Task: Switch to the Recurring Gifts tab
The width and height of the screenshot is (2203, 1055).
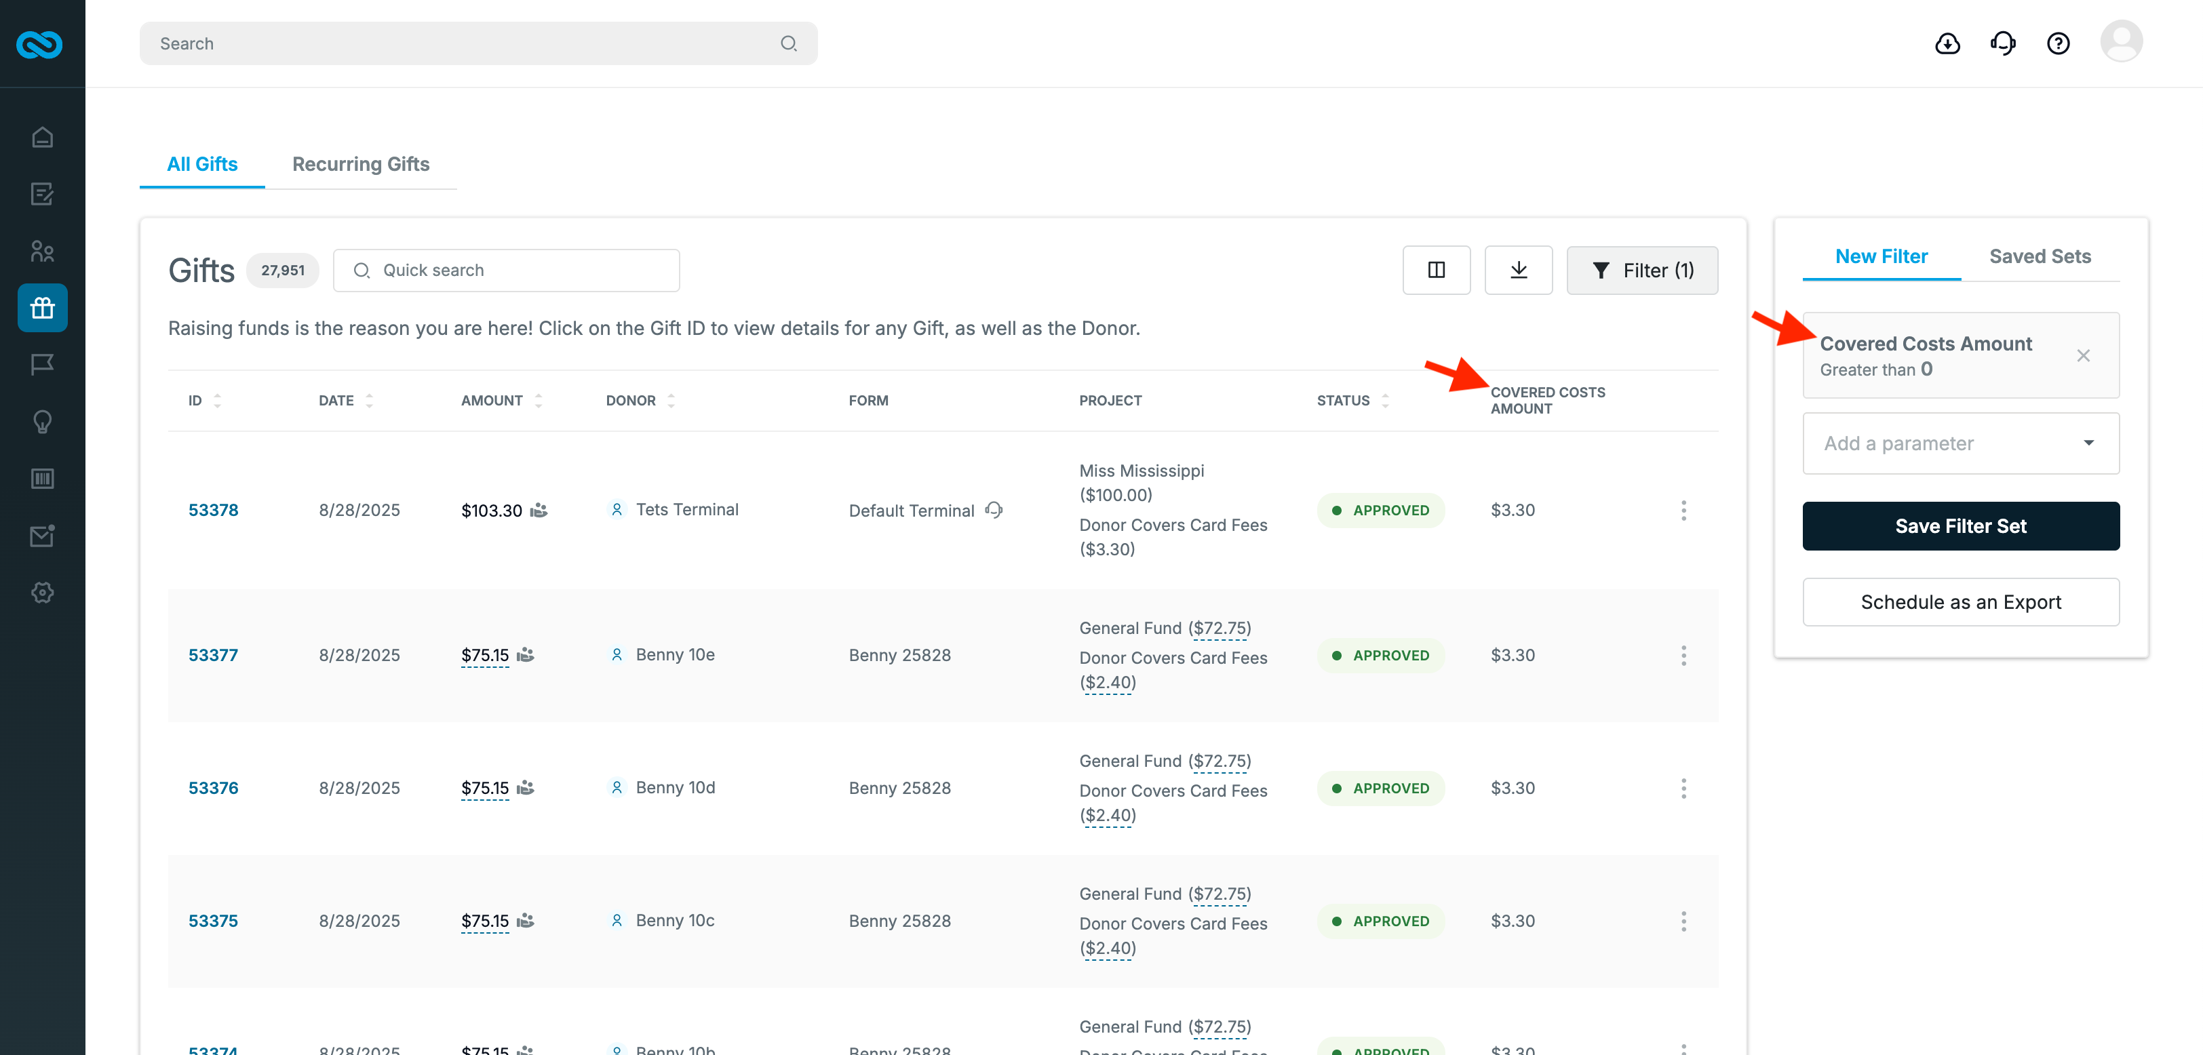Action: (x=361, y=164)
